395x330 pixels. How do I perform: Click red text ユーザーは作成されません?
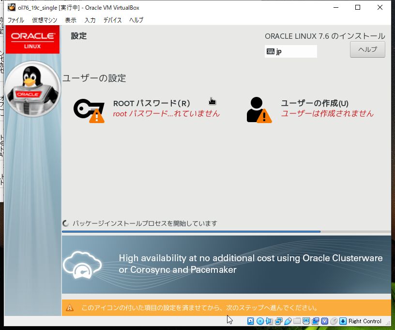(327, 114)
